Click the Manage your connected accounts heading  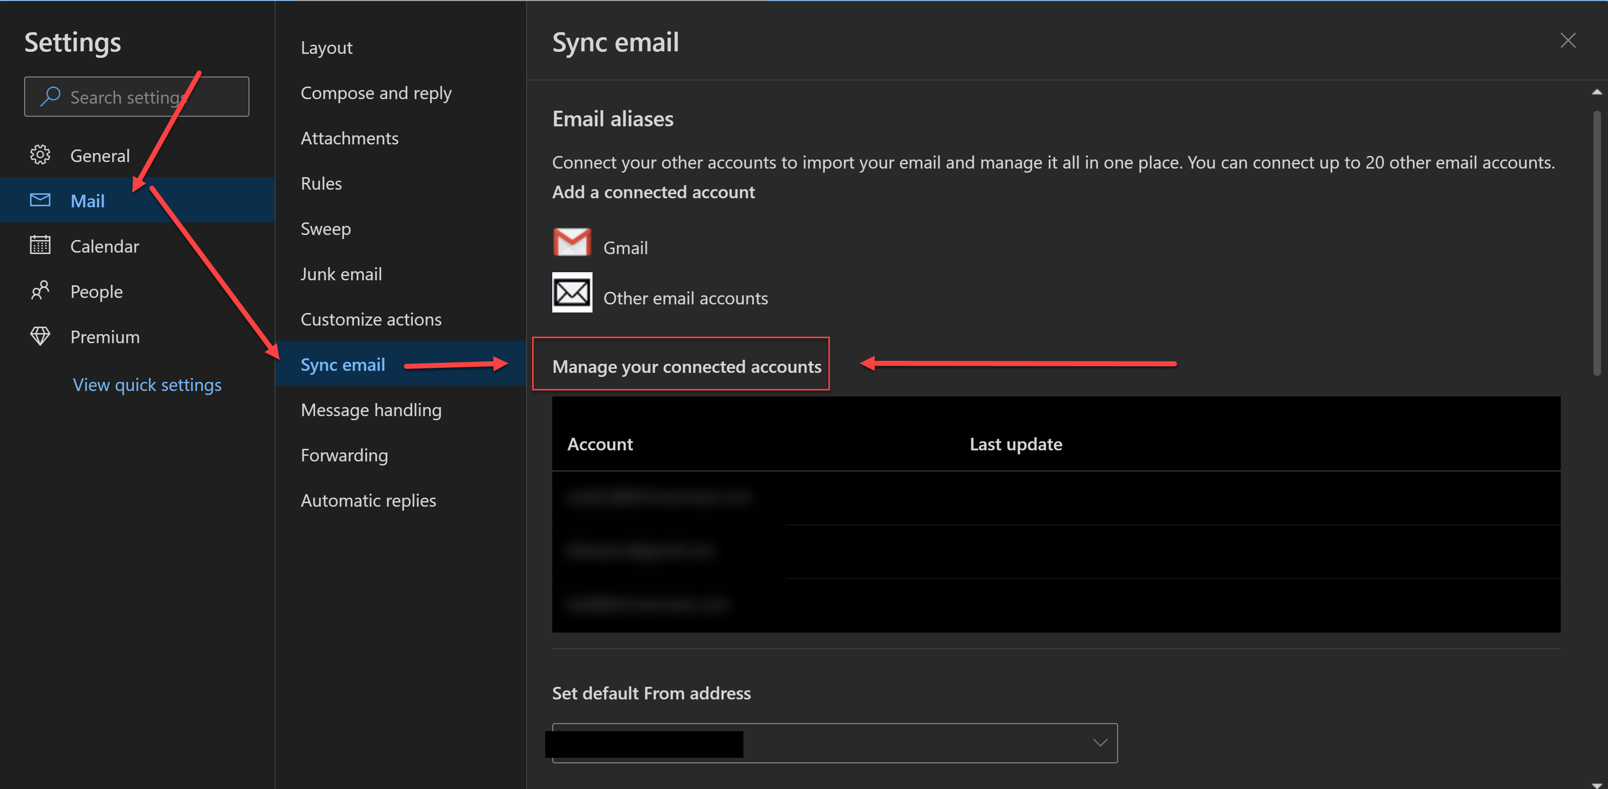pyautogui.click(x=687, y=367)
